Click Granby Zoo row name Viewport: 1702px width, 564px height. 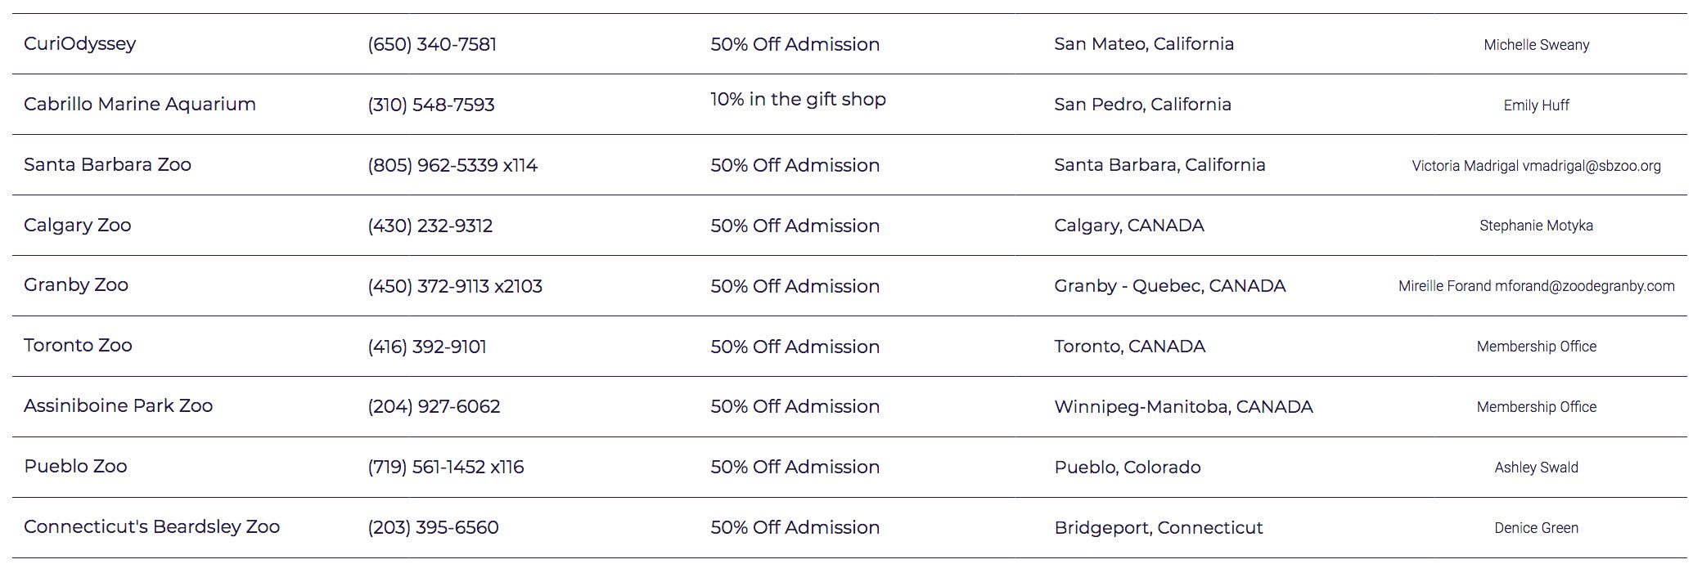76,285
